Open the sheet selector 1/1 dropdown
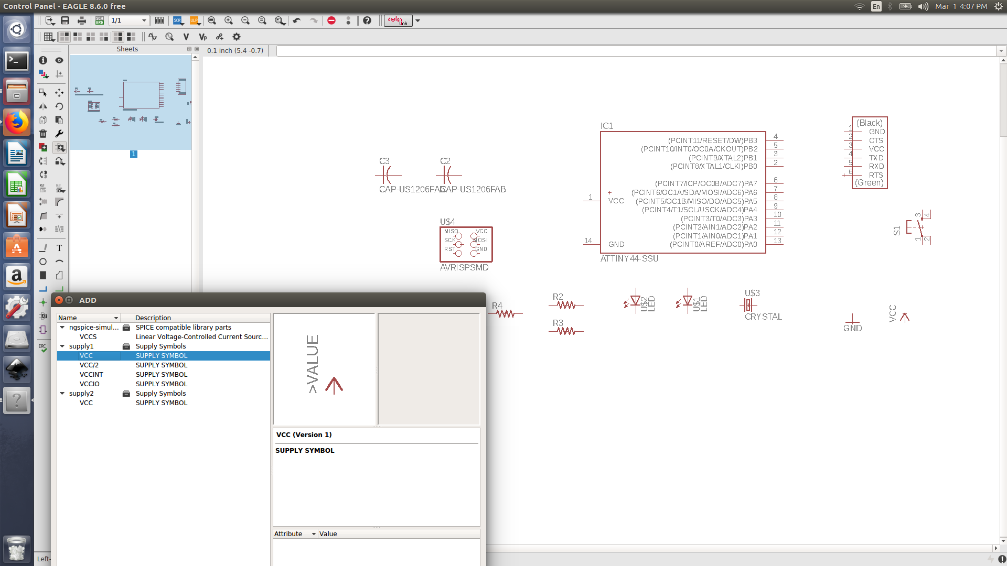The image size is (1007, 566). click(x=129, y=20)
